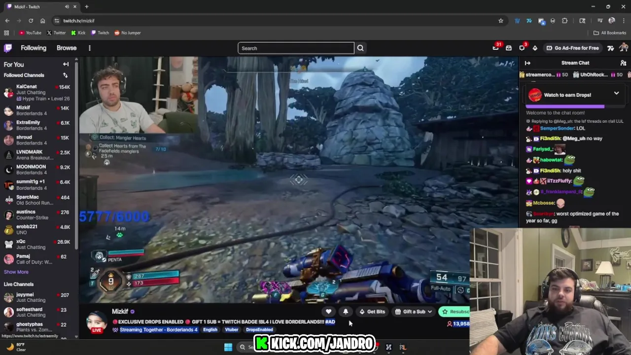Open the Twitch profile avatar menu
Screen dimensions: 631x355
coord(624,48)
